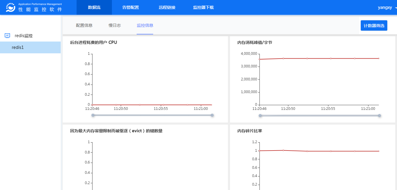
Task: Click right handle of memory peak chart slider
Action: click(x=379, y=115)
